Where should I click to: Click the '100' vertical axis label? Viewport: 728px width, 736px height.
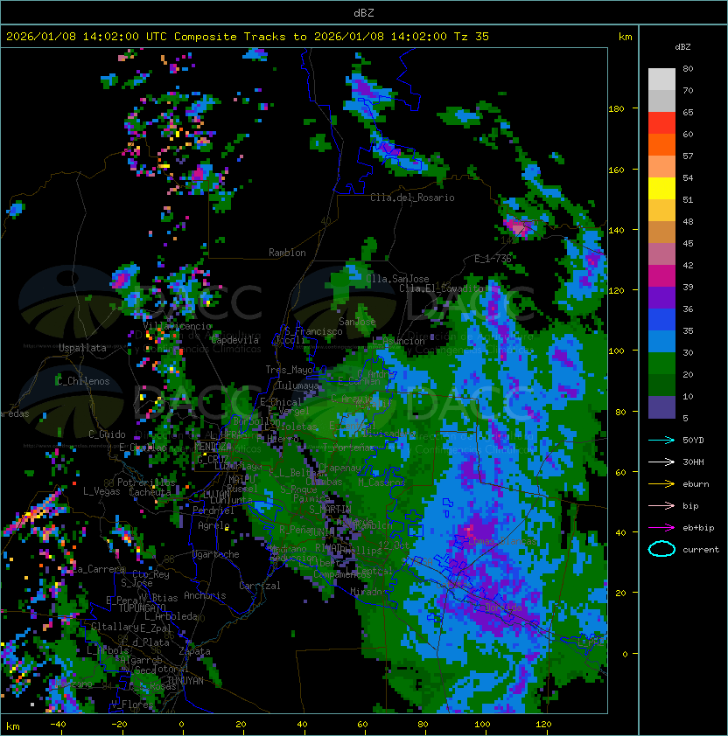tap(616, 351)
